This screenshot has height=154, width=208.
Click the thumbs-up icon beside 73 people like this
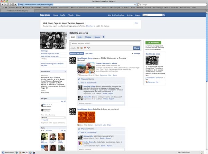[x=79, y=79]
